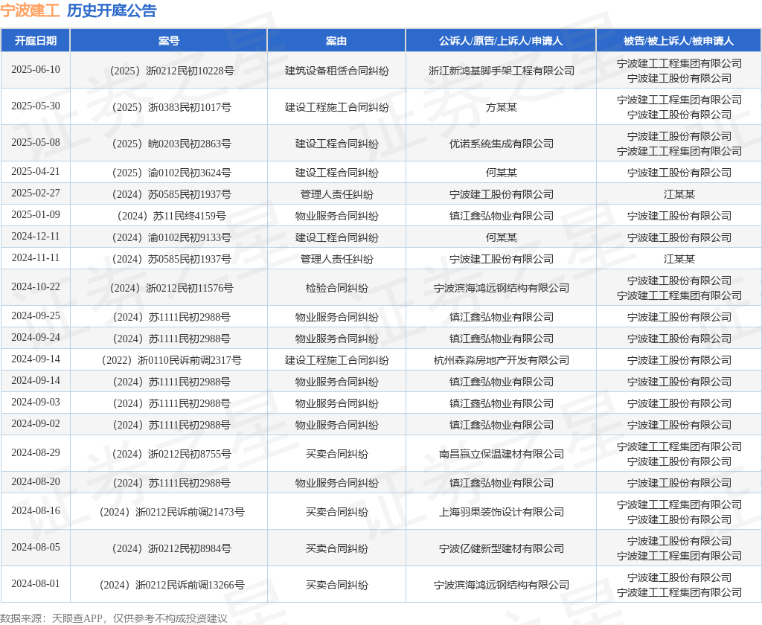Select the 案号 column header

[x=169, y=41]
